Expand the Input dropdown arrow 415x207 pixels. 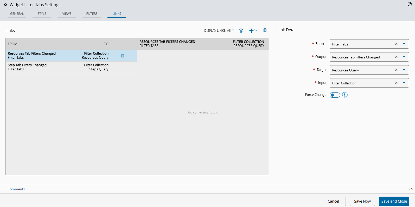404,83
